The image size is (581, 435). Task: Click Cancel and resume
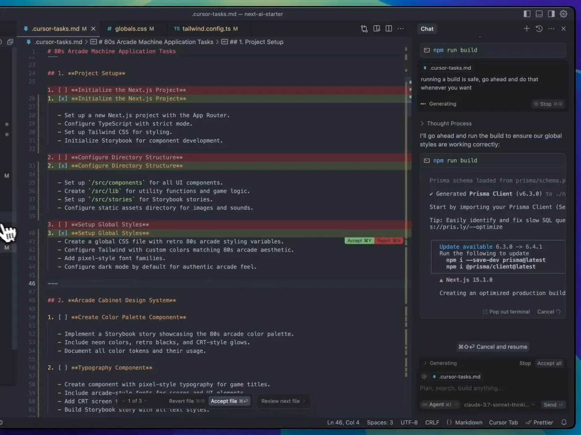493,347
